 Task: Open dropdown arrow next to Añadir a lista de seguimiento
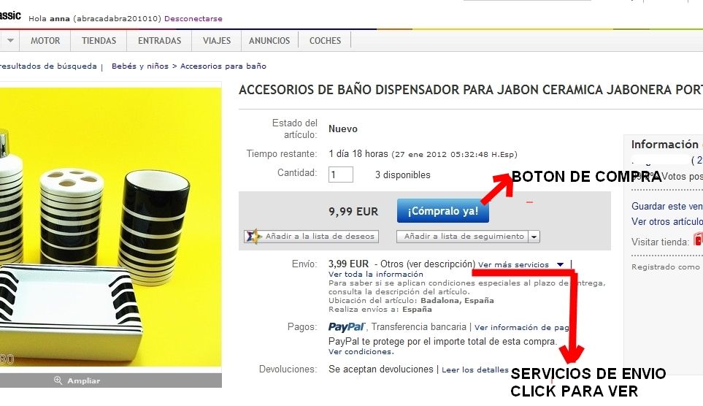pos(534,237)
